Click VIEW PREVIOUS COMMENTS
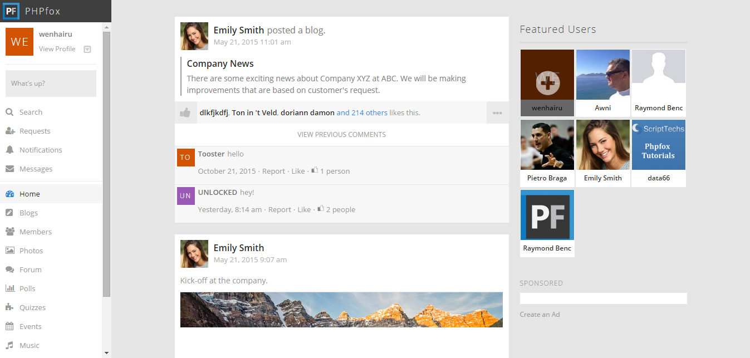This screenshot has width=750, height=358. [x=341, y=135]
